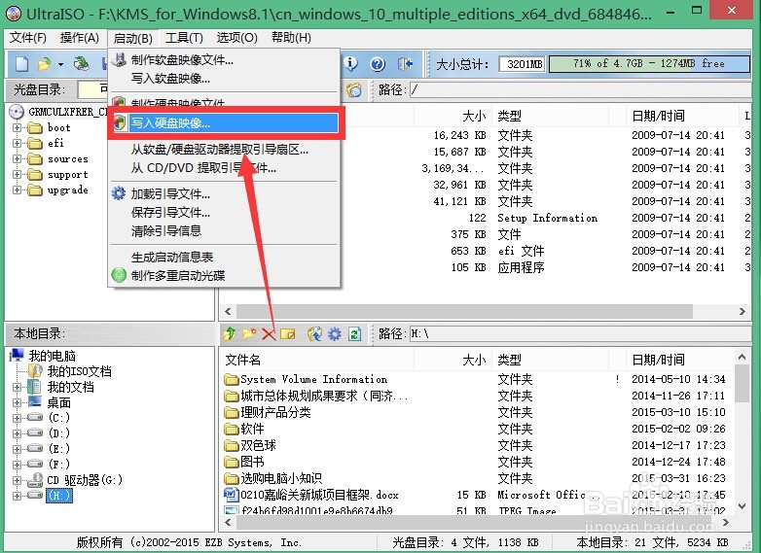This screenshot has height=553, width=761.
Task: Open the 工具(T) menu
Action: point(184,37)
